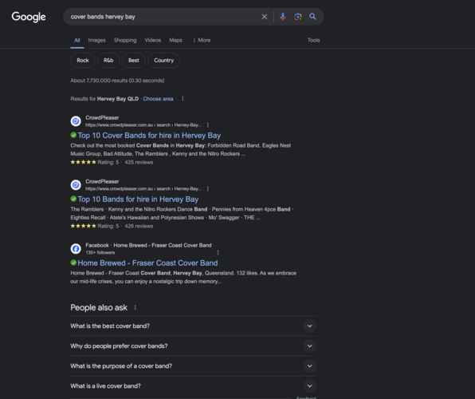Open Top 10 Cover Bands for hire in Hervey Bay
Image resolution: width=475 pixels, height=399 pixels.
[x=149, y=136]
